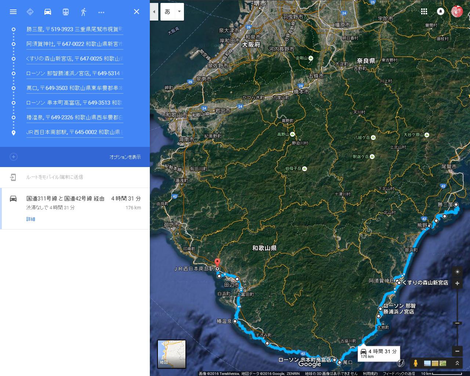The image size is (470, 376).
Task: Edit the ローソン 那智勝浦浜ノ宮店 waypoint field
Action: [x=75, y=73]
